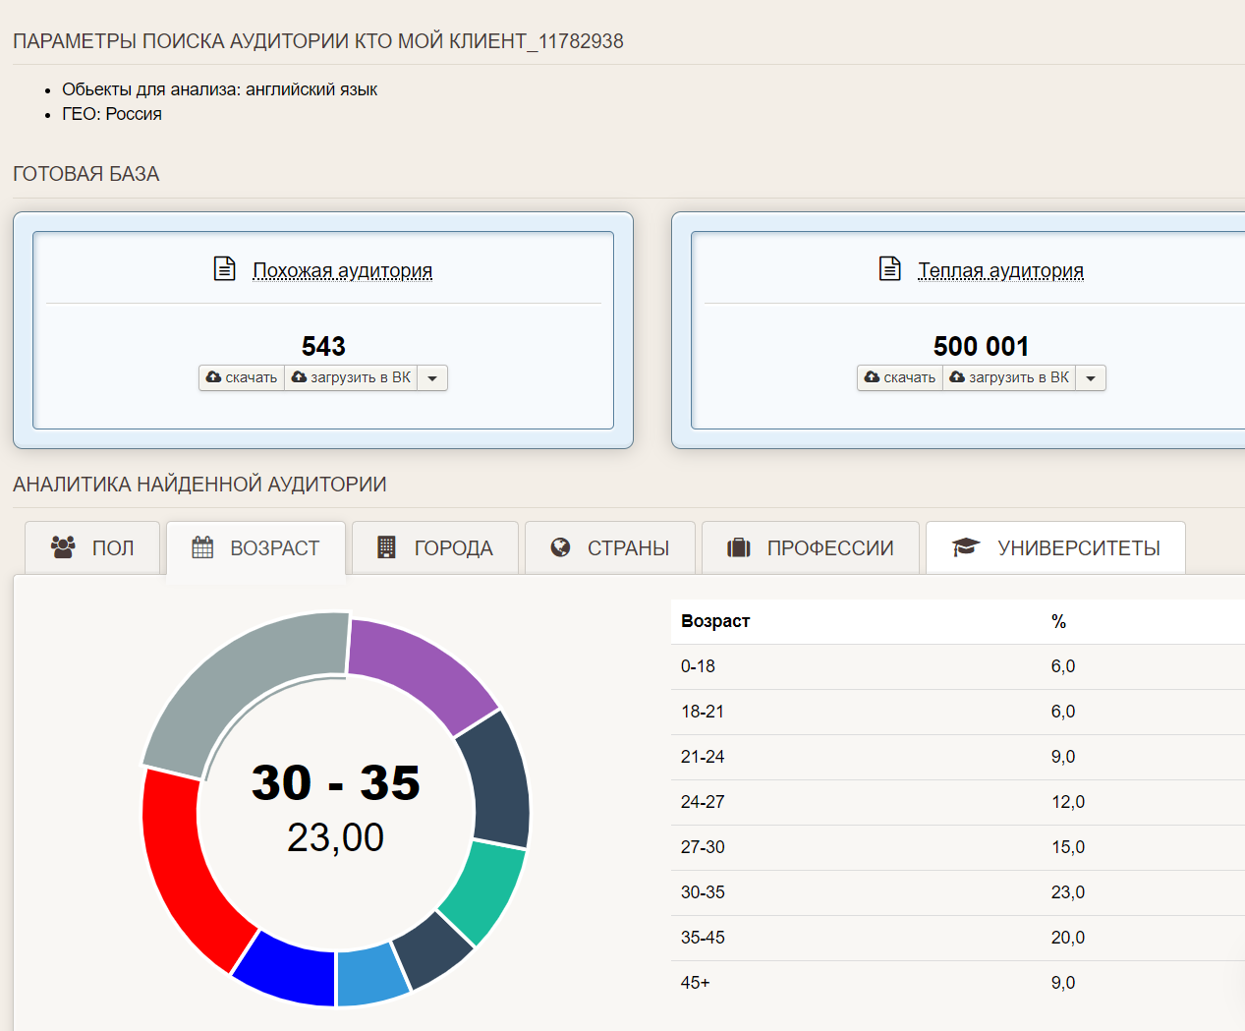Click the building icon on the ГОРОДА tab

point(386,547)
